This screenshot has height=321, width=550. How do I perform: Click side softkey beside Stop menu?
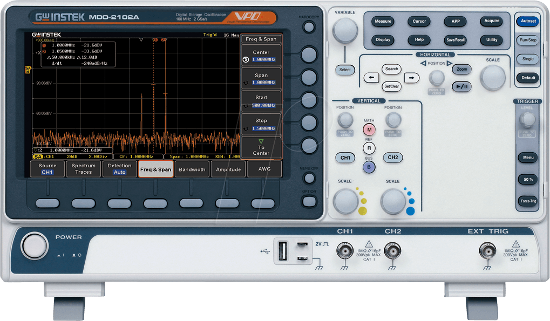(309, 123)
